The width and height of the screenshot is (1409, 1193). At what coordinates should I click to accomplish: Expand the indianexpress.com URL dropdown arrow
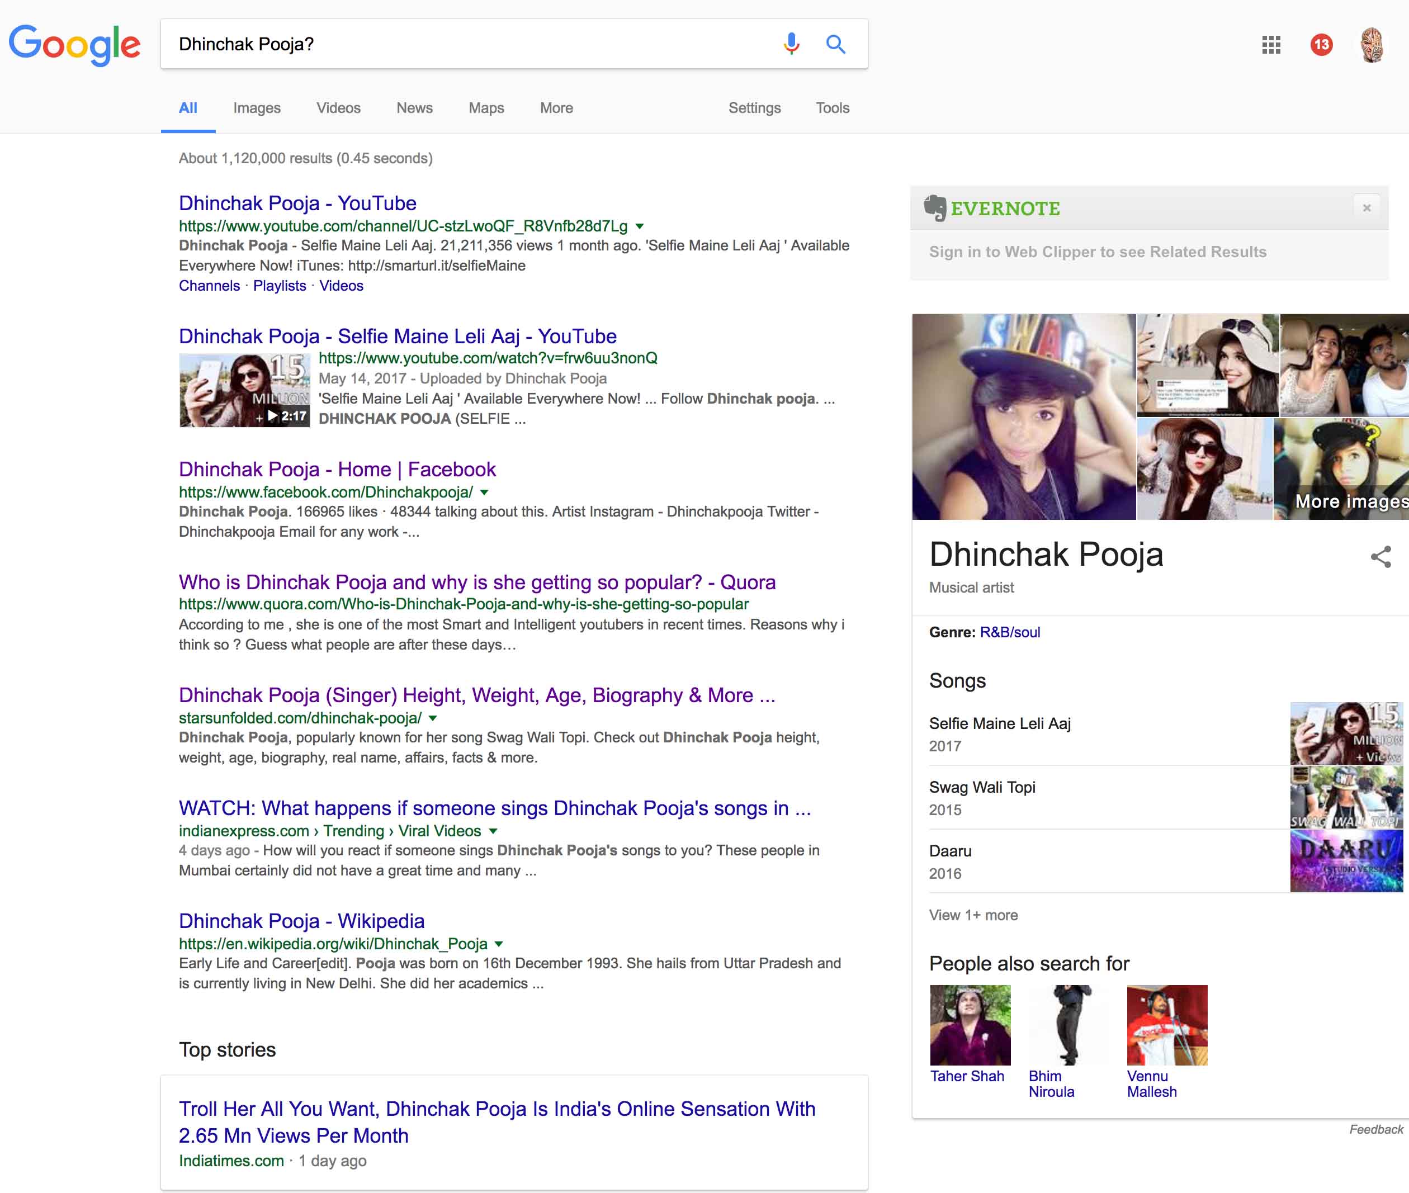[493, 831]
